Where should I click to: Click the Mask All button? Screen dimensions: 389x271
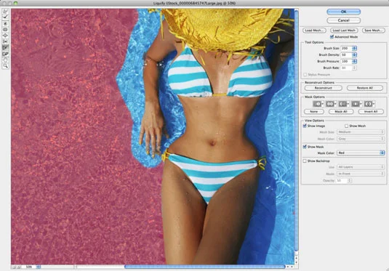click(x=341, y=112)
